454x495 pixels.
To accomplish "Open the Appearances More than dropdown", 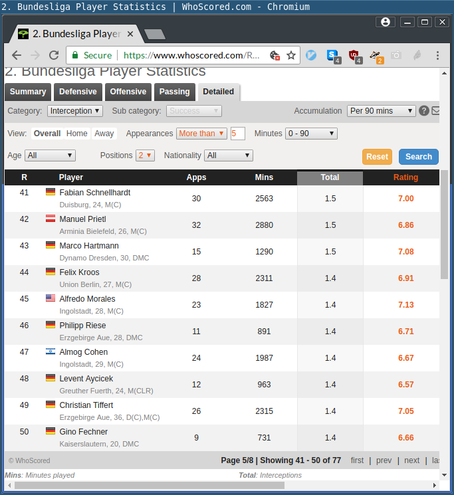I will click(x=201, y=134).
